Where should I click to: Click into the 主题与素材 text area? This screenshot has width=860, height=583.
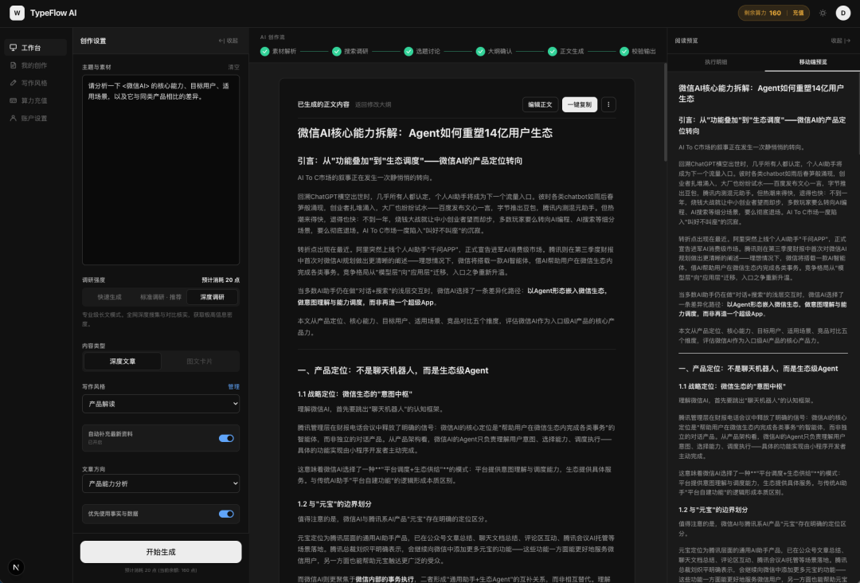[x=161, y=170]
